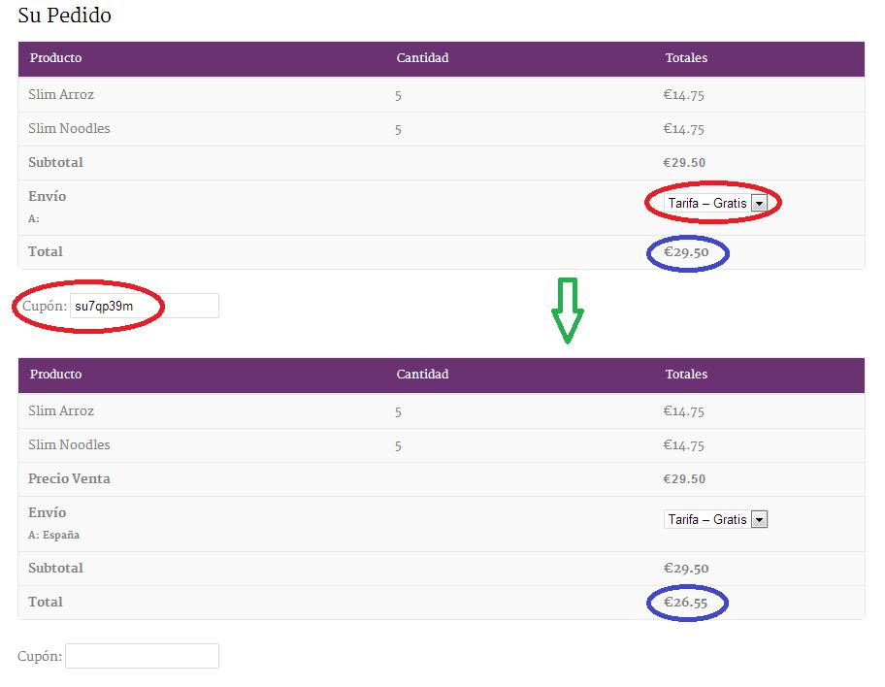This screenshot has width=885, height=687.
Task: Click Cantidad header in the first table
Action: coord(422,58)
